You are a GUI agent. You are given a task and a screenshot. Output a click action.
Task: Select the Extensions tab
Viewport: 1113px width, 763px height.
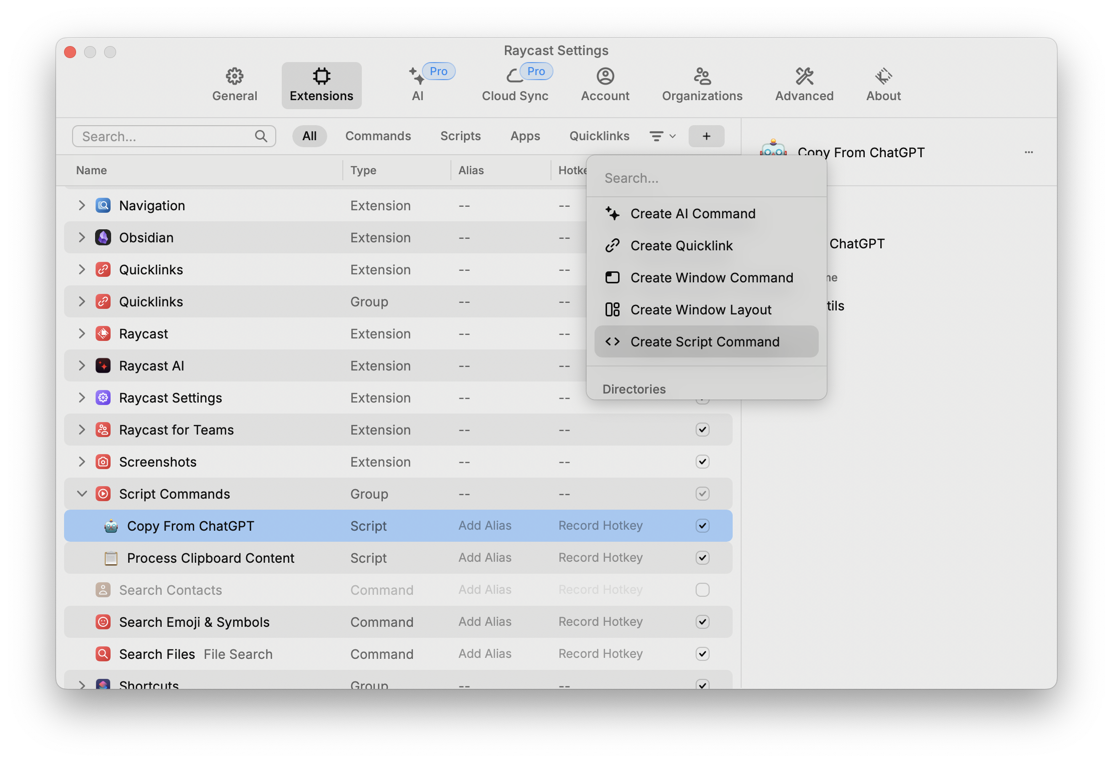(321, 85)
